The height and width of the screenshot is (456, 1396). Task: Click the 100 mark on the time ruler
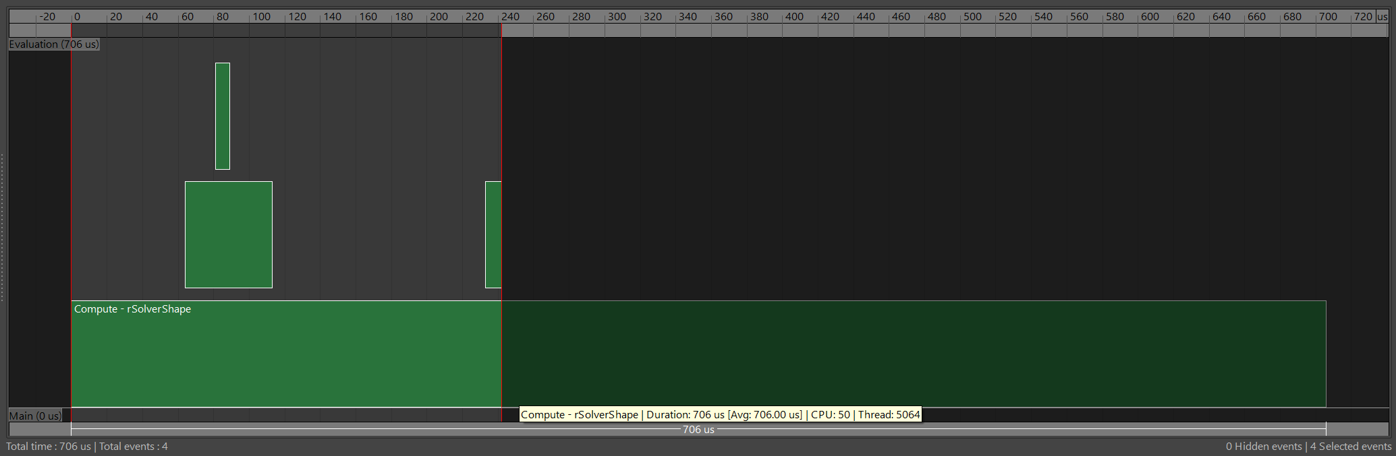[x=261, y=17]
